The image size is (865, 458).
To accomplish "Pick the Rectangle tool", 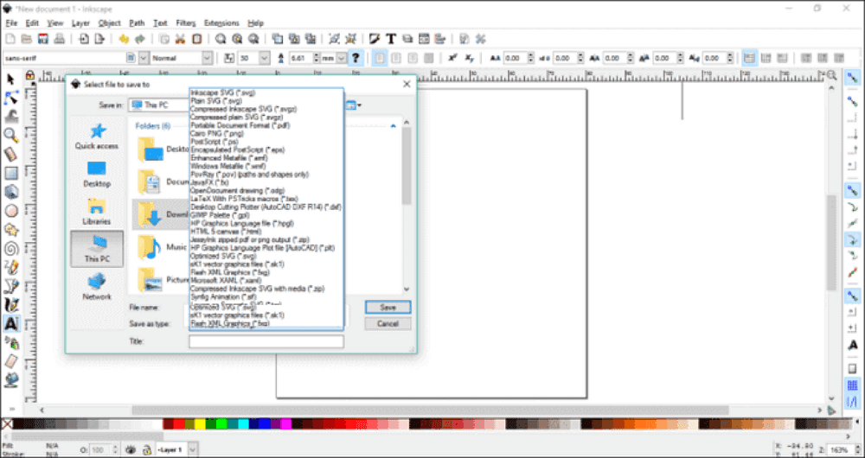I will (10, 173).
